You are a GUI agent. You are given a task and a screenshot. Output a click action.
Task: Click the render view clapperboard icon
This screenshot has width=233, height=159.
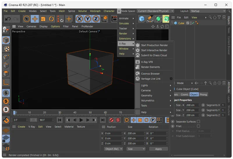click(x=114, y=19)
